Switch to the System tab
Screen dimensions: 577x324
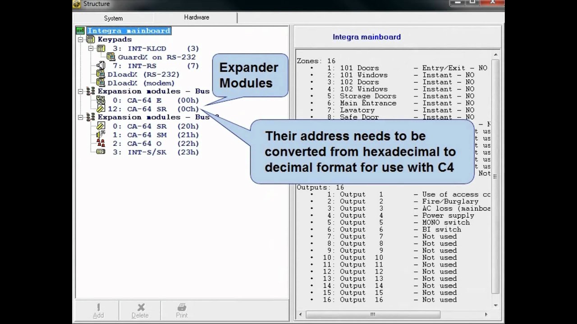click(113, 18)
